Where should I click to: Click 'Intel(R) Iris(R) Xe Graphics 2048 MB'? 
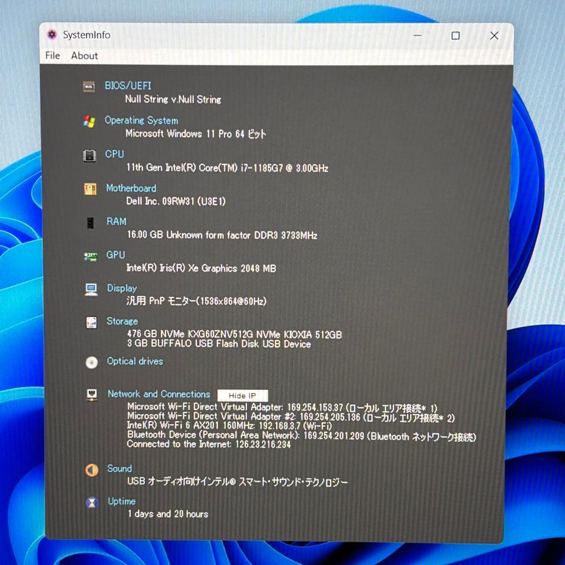(201, 268)
